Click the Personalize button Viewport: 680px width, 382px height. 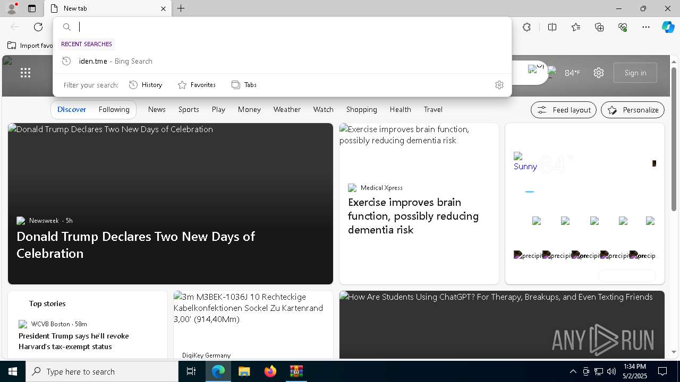point(633,110)
